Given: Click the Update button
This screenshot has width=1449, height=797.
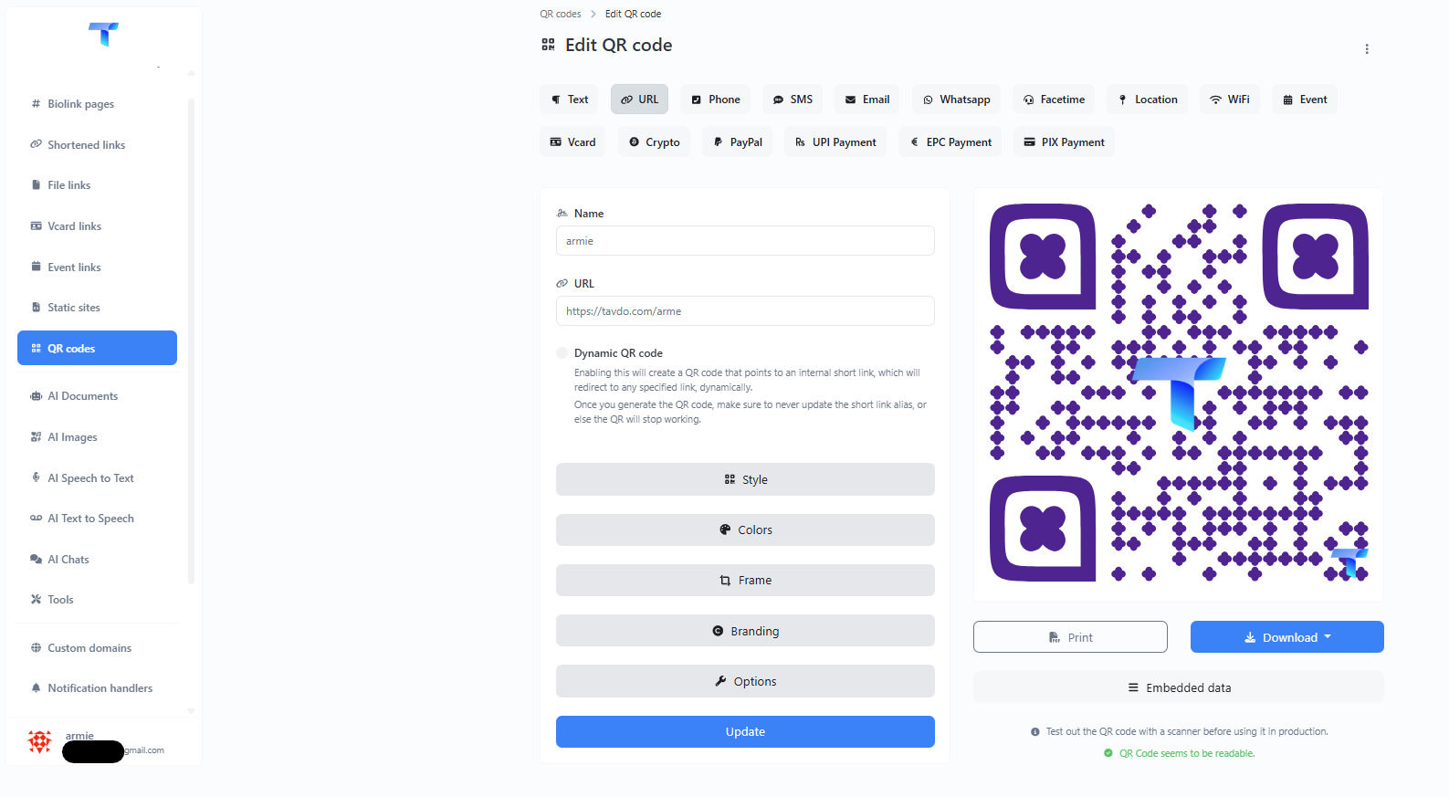Looking at the screenshot, I should (744, 731).
